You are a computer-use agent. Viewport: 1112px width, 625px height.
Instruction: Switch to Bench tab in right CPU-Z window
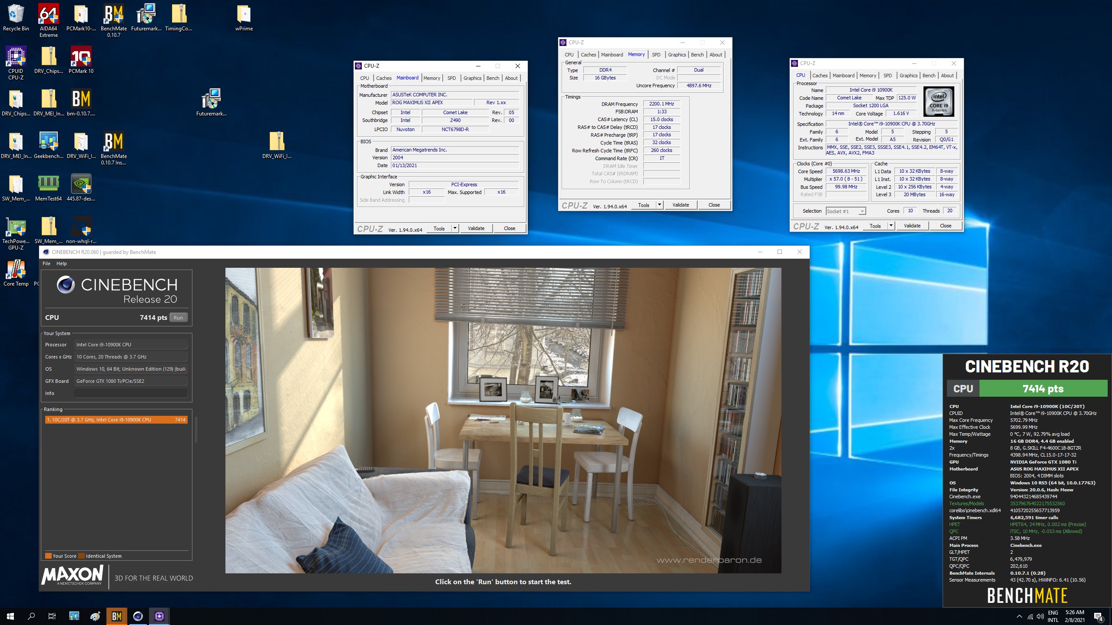[x=929, y=76]
